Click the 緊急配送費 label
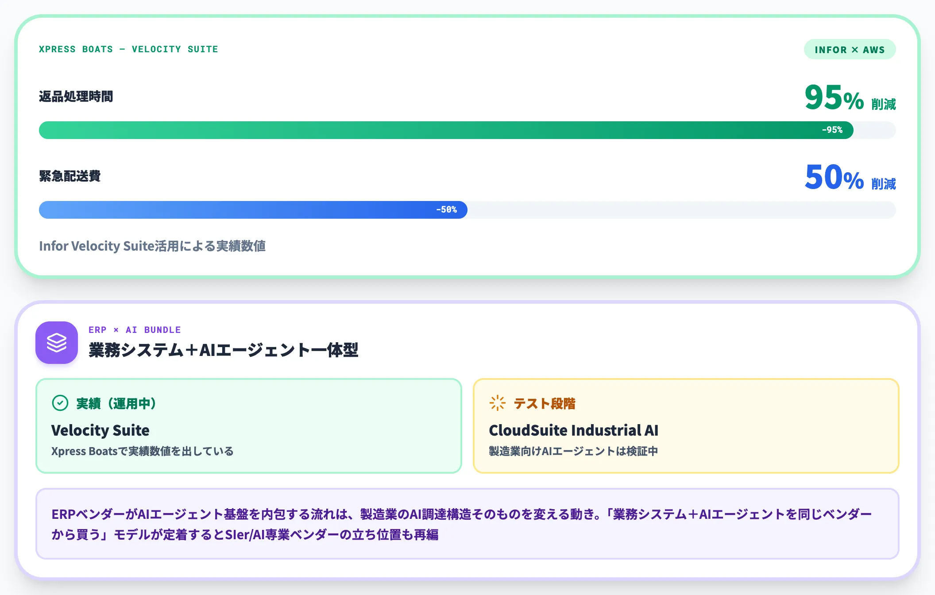This screenshot has height=595, width=935. coord(70,176)
